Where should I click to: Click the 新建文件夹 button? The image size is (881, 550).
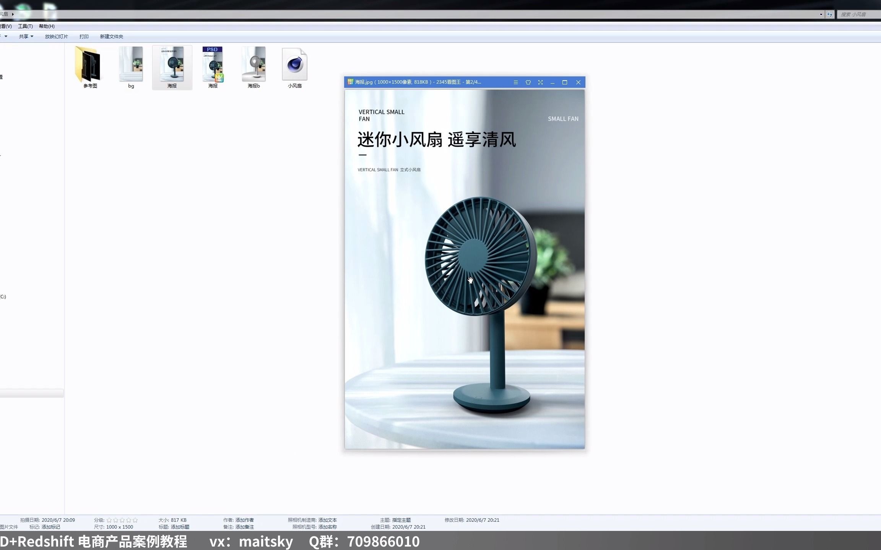coord(111,36)
